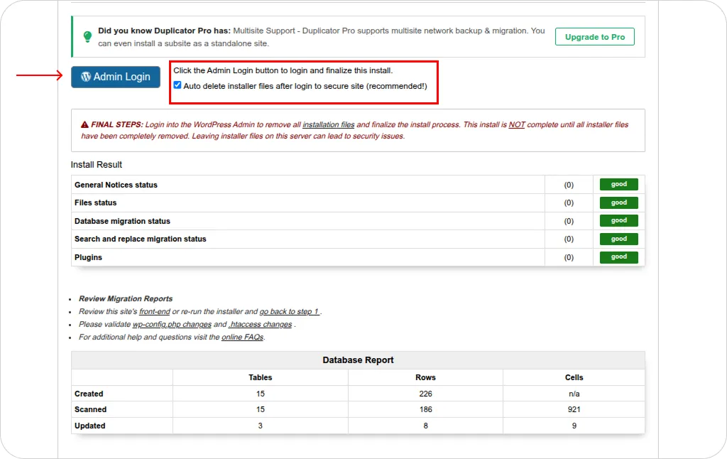Viewport: 727px width, 459px height.
Task: Follow the go back to step 1 link
Action: (x=289, y=311)
